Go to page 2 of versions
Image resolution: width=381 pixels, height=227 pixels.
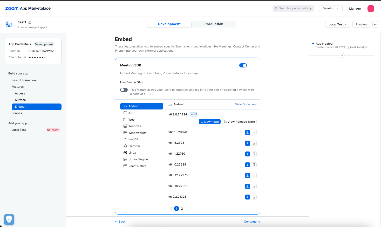pyautogui.click(x=182, y=209)
